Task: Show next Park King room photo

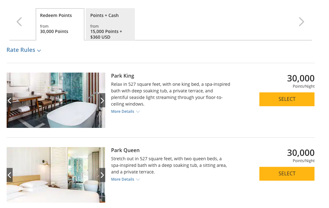Action: [x=102, y=101]
